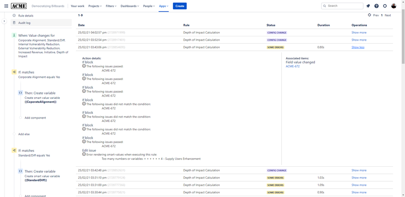Click the Audit log page icon
This screenshot has height=197, width=405.
[x=14, y=23]
